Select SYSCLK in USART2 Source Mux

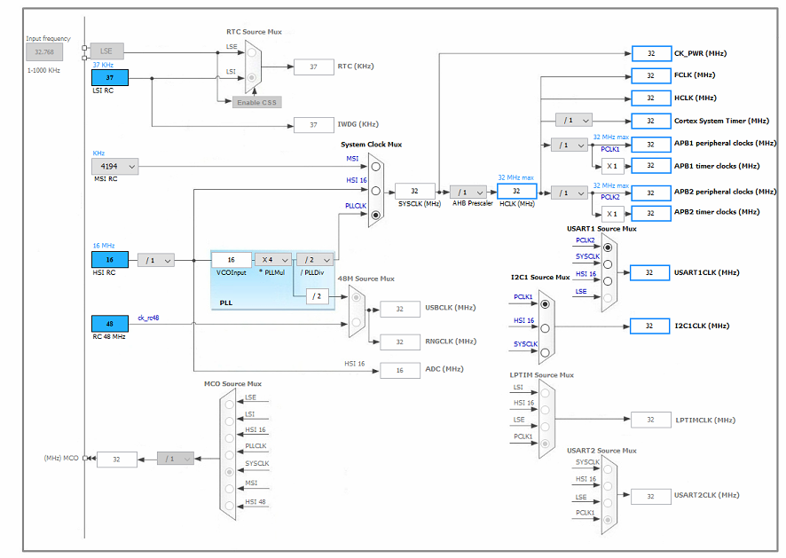tap(608, 469)
